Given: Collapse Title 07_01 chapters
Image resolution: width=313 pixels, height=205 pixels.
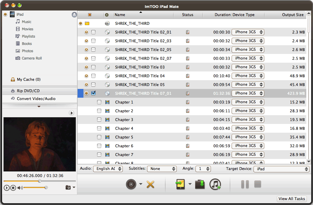Looking at the screenshot, I should pos(86,93).
